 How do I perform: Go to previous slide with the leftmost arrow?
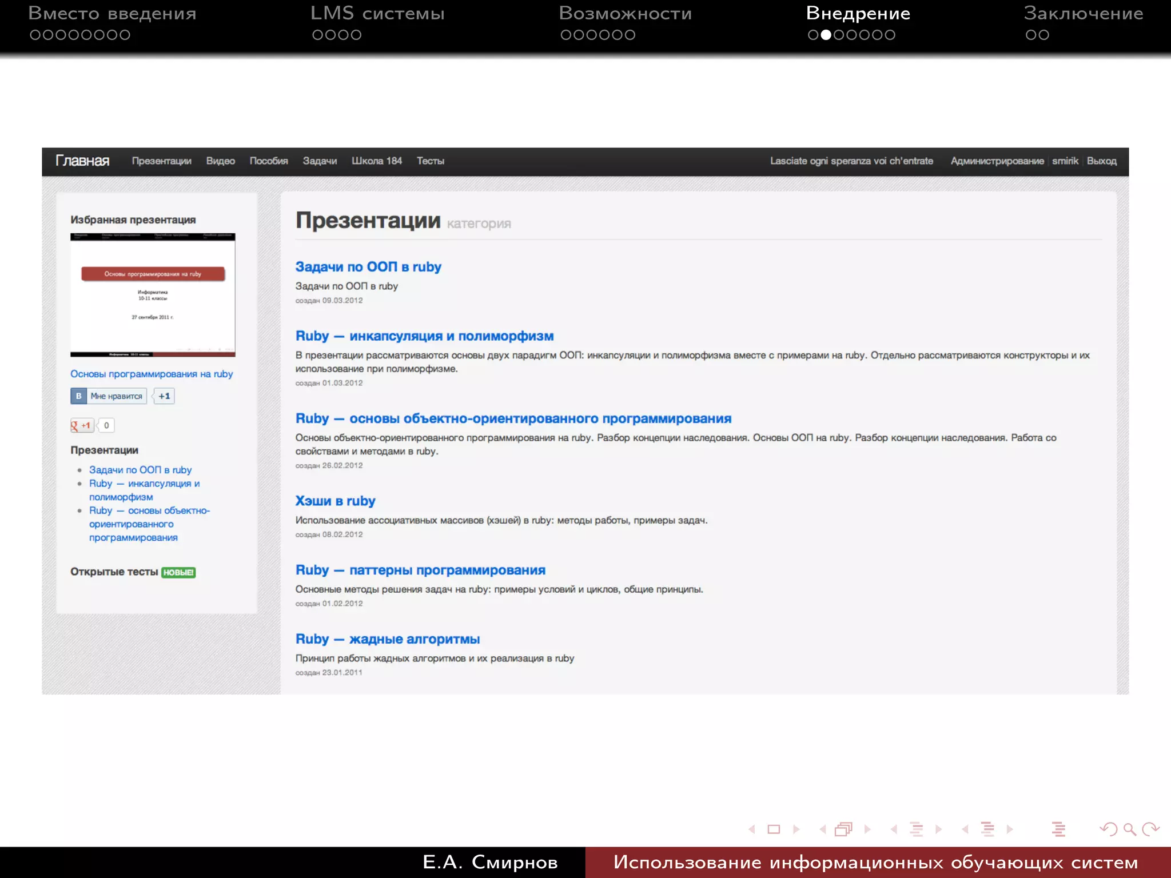point(752,829)
